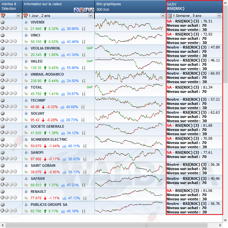Open the SOCIETE GENERALE stock name
The height and width of the screenshot is (228, 228).
48,126
